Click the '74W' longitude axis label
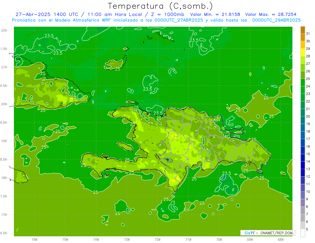 point(96,239)
